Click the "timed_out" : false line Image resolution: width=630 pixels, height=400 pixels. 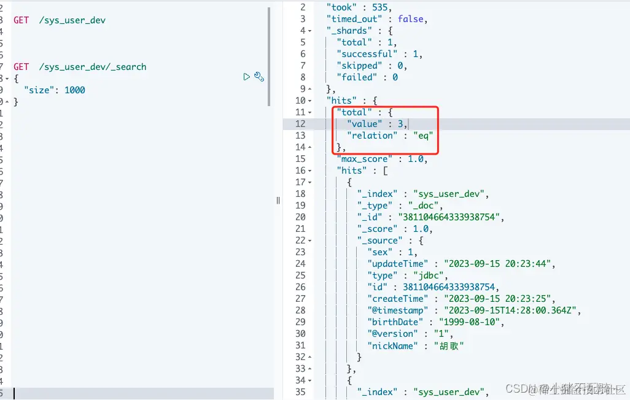[377, 19]
